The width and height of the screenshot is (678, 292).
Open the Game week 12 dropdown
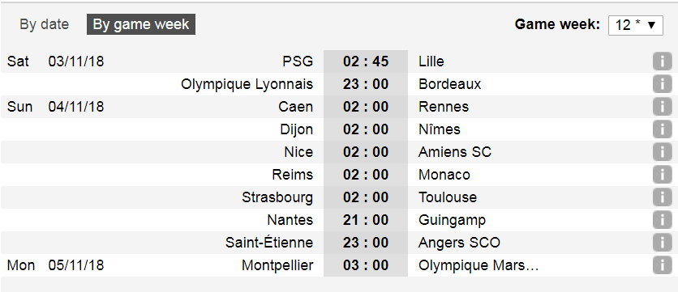click(x=636, y=25)
